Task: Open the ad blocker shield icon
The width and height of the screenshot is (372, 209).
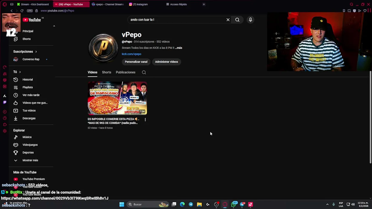Action: pos(354,11)
